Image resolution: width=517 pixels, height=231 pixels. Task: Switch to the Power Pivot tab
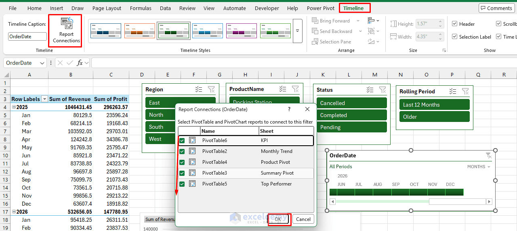pos(320,8)
